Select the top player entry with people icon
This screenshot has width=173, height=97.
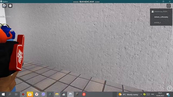(x=161, y=12)
